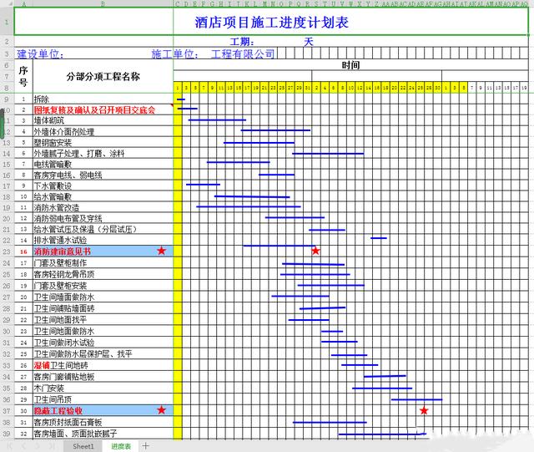This screenshot has width=534, height=452.
Task: Click red milestone star on 隐蔽工程验收 timeline
Action: coord(424,410)
